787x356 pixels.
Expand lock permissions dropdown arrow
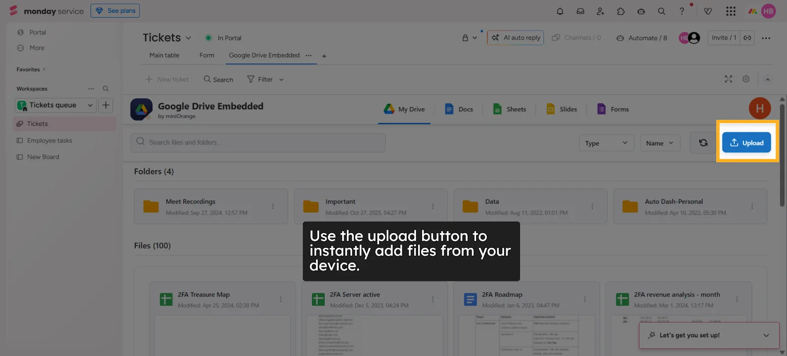[475, 38]
